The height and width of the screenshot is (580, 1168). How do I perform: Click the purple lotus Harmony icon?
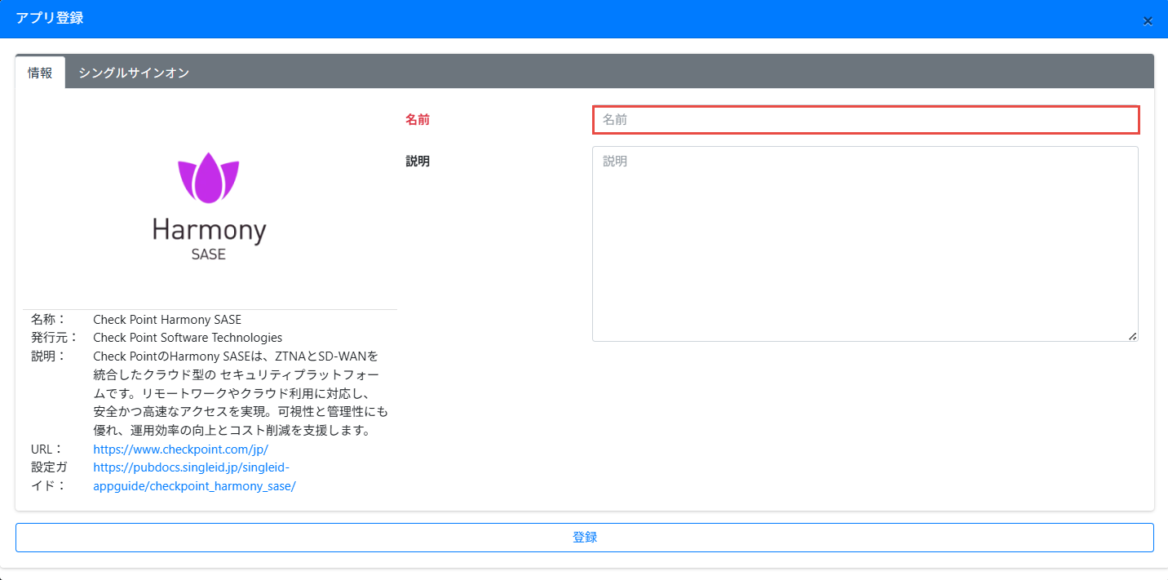coord(209,177)
